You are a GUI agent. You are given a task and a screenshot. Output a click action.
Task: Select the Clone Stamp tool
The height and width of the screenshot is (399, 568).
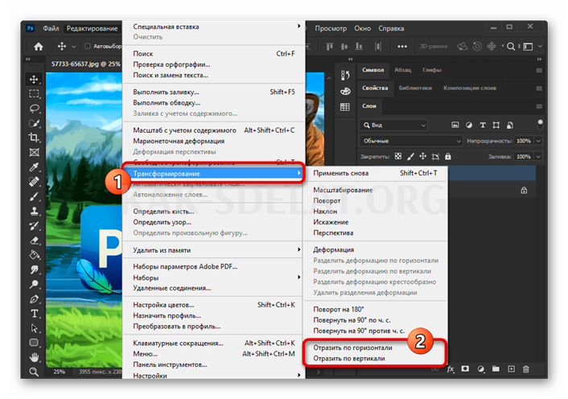tap(34, 211)
